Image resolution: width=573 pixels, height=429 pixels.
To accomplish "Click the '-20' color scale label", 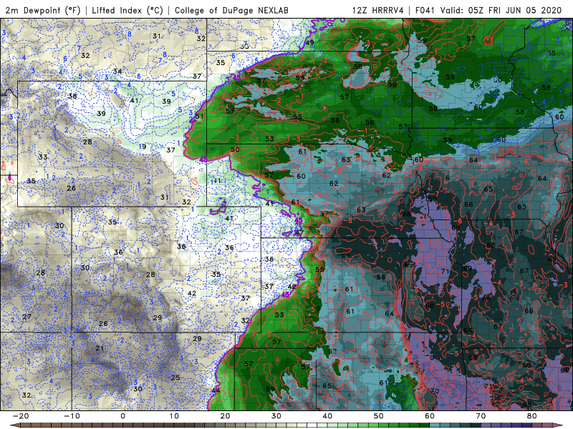I will tap(21, 416).
